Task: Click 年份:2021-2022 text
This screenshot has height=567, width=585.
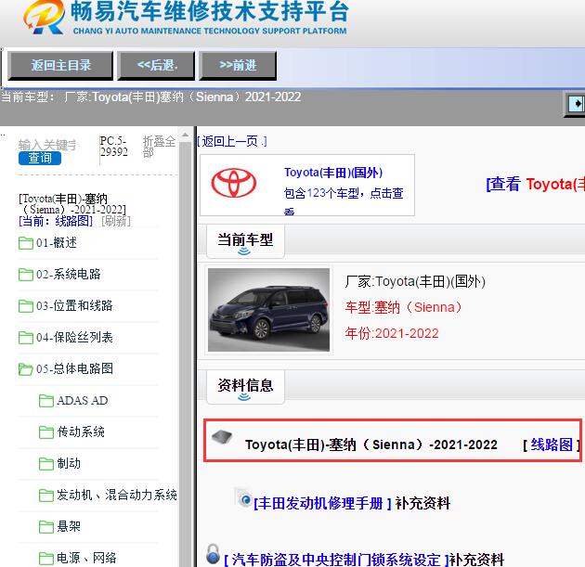Action: [x=392, y=333]
